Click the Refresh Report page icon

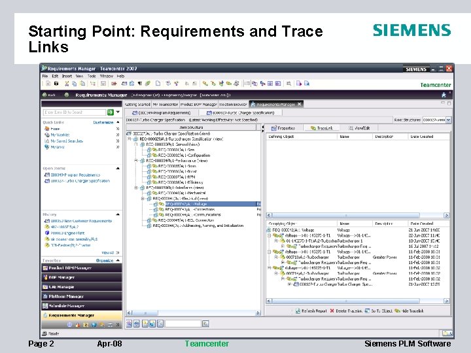point(298,311)
